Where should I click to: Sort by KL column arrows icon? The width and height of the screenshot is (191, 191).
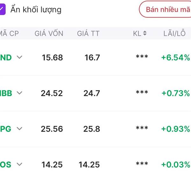pos(145,33)
